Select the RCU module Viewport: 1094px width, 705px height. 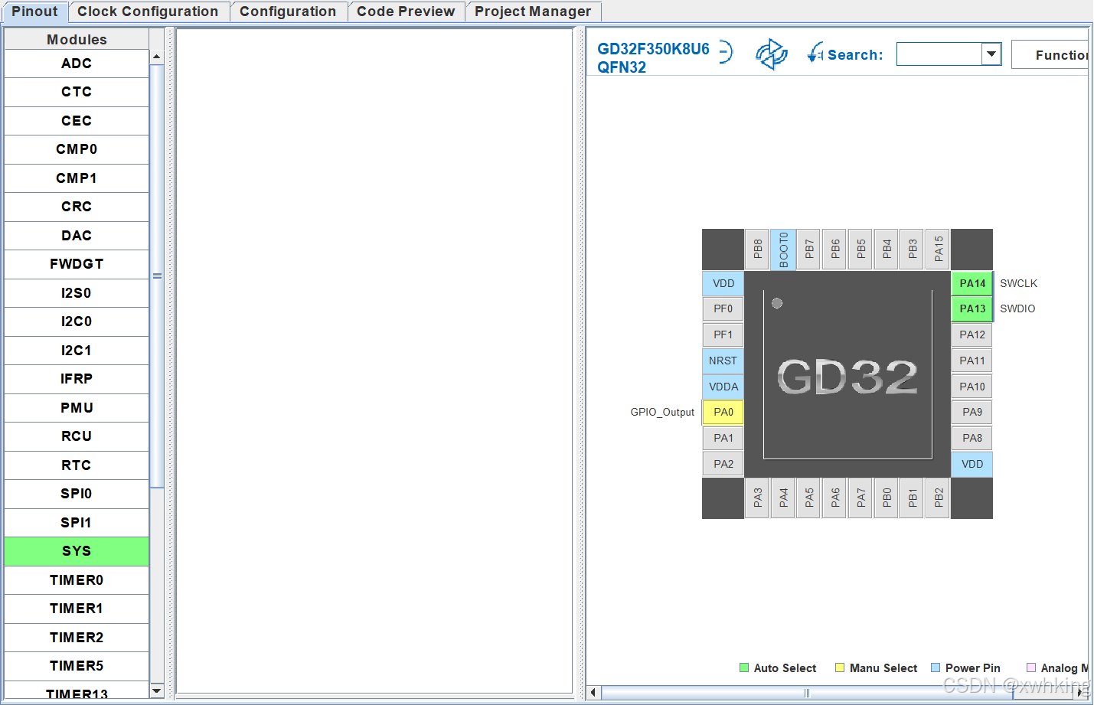(77, 436)
